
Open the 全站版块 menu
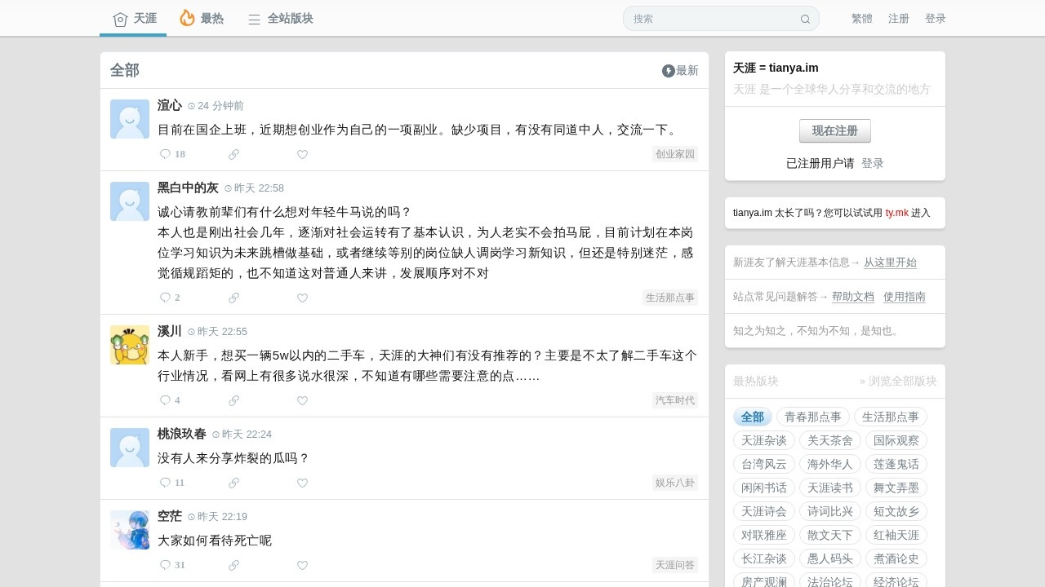click(x=280, y=18)
